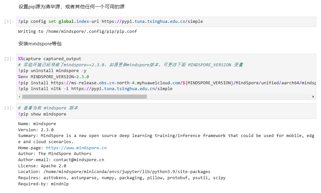321x193 pixels.
Task: Click the '!pip install nltk' line
Action: [x=95, y=89]
